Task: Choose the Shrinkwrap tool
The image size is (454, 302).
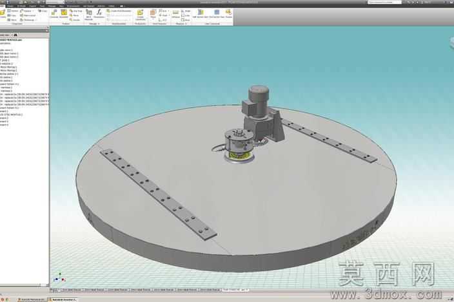Action: (28, 20)
